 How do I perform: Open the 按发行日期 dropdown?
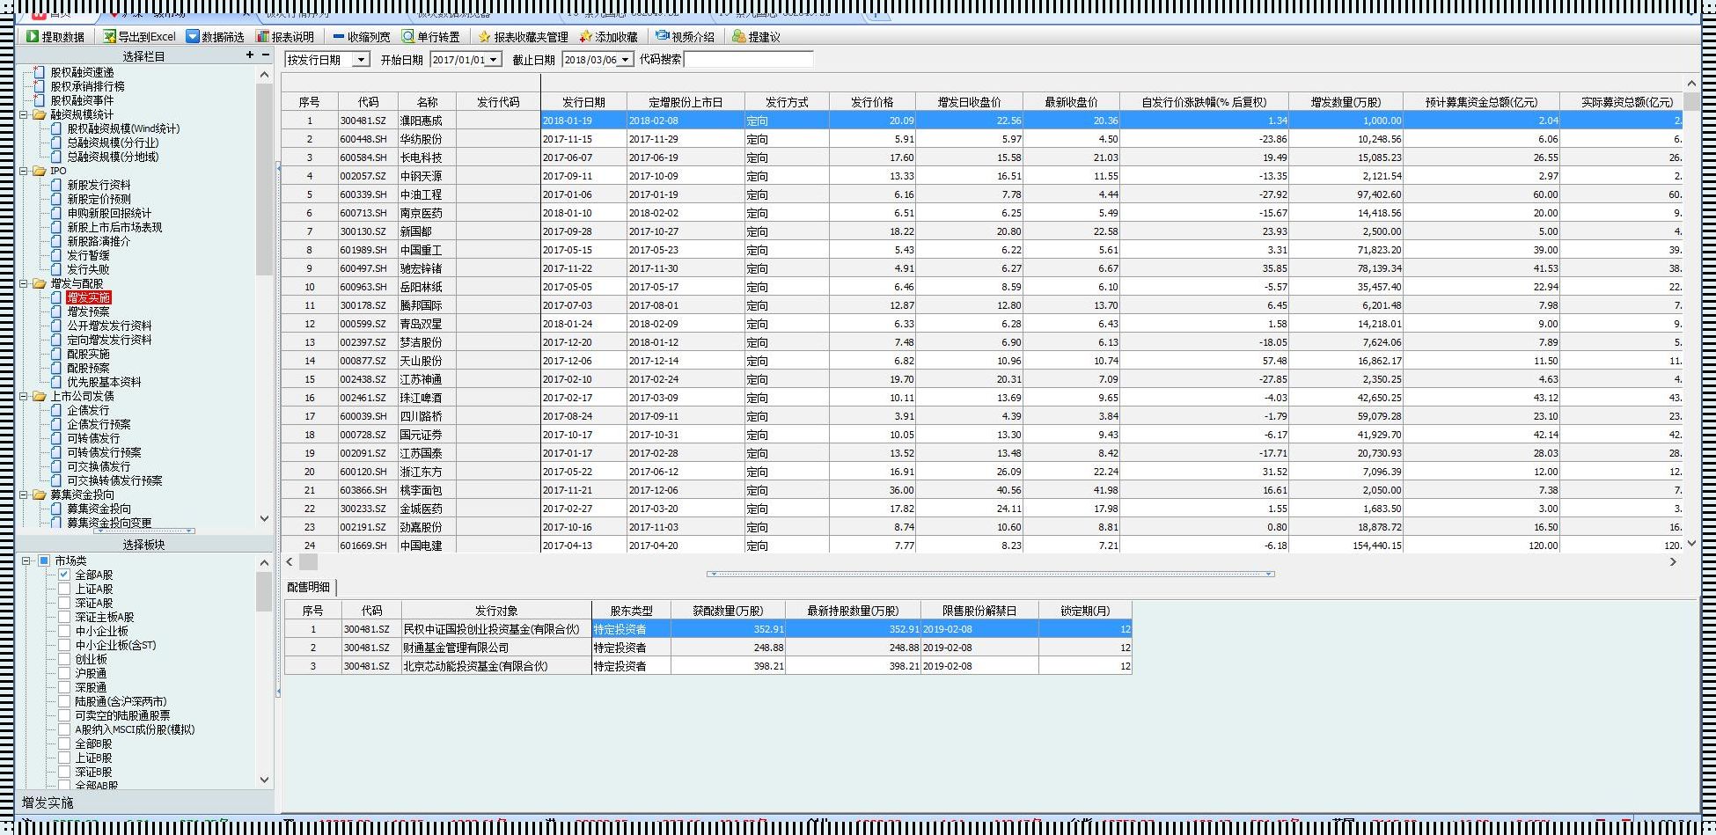pos(361,60)
